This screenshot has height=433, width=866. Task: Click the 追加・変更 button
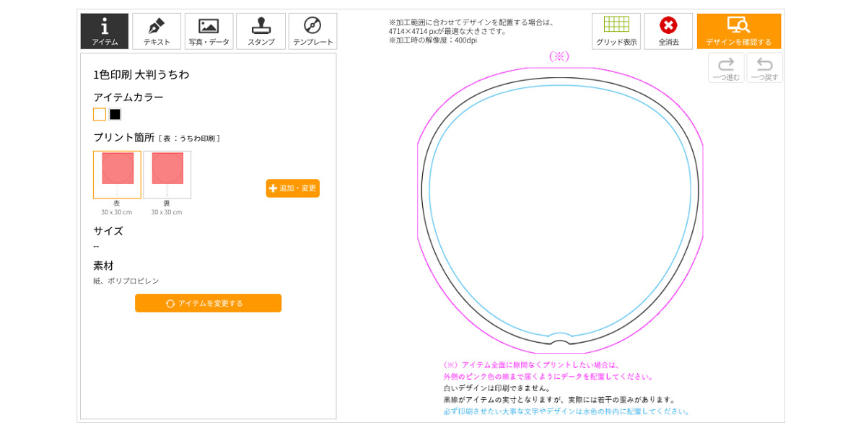pyautogui.click(x=292, y=188)
